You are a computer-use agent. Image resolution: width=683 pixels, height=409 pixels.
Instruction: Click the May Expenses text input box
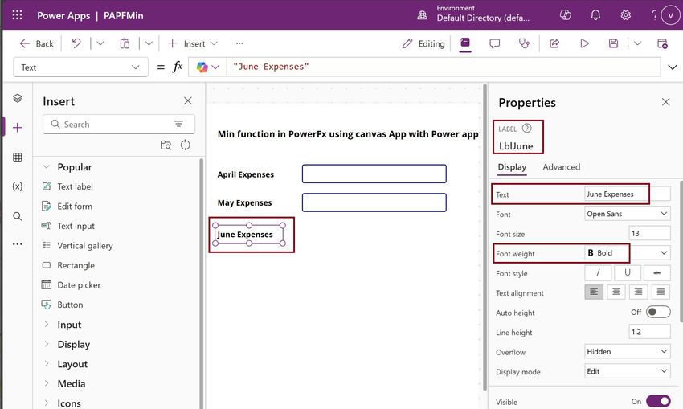pyautogui.click(x=374, y=202)
